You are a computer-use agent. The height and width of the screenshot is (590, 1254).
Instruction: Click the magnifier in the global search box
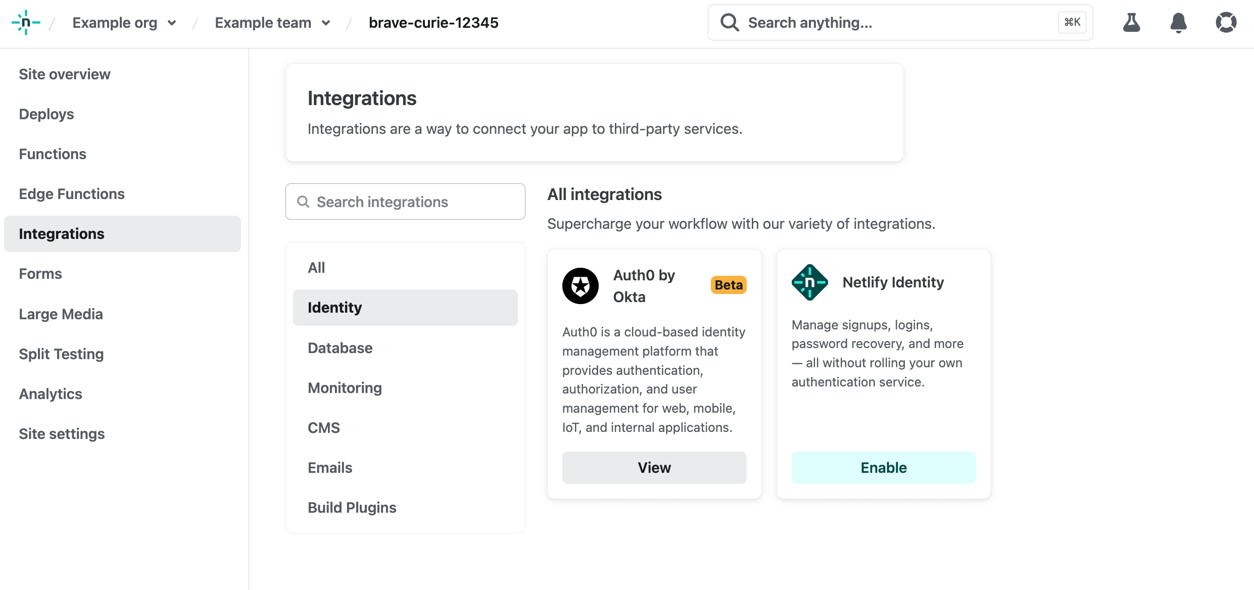point(730,23)
